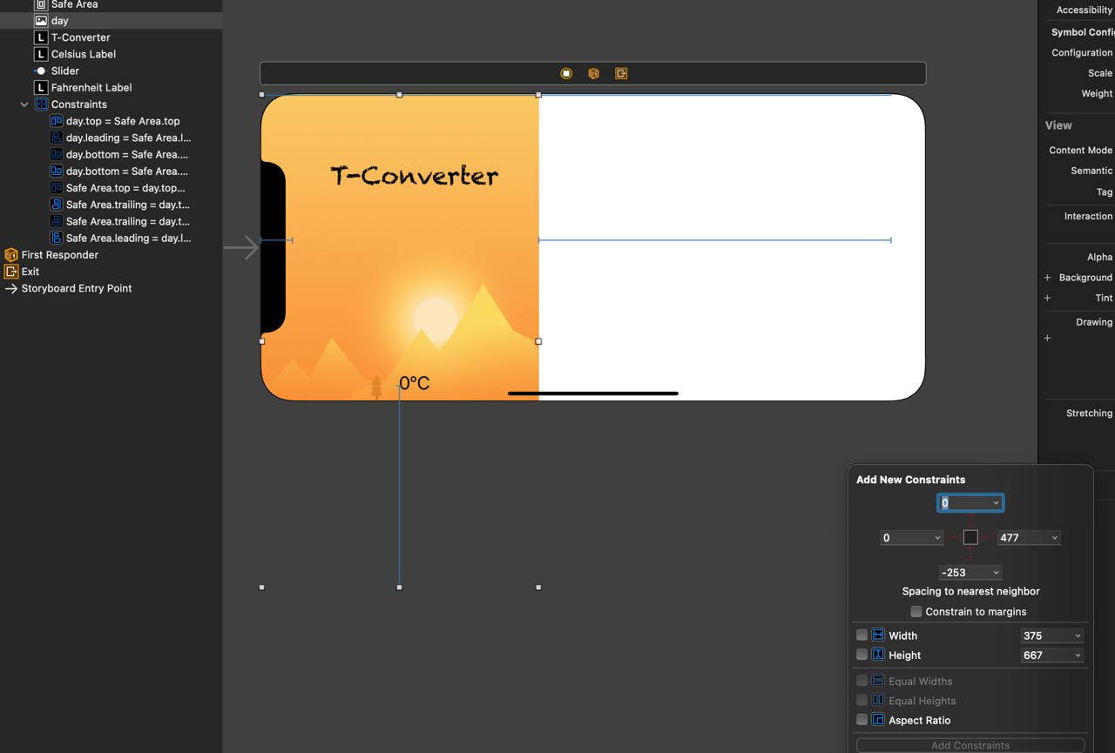Click the Slider icon in document outline

click(40, 71)
